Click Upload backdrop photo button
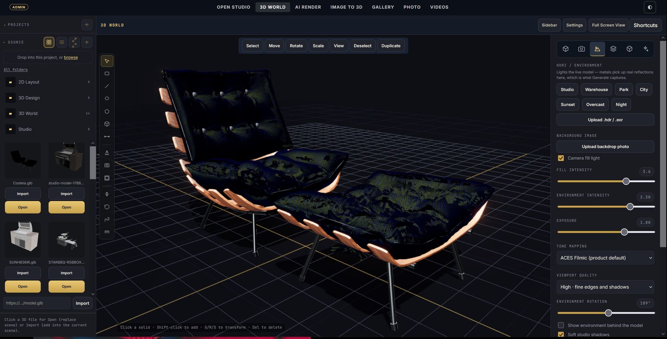Screen dimensions: 667x339 tap(605, 146)
